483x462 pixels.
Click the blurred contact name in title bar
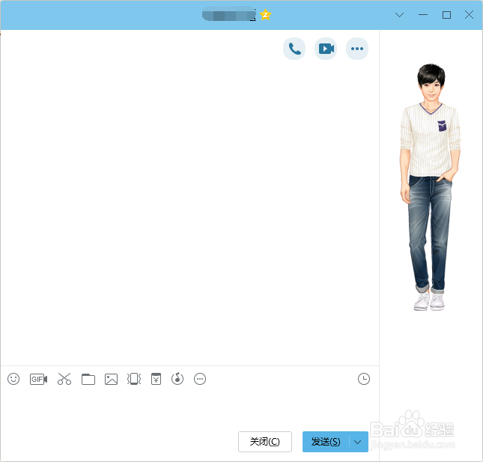[229, 15]
